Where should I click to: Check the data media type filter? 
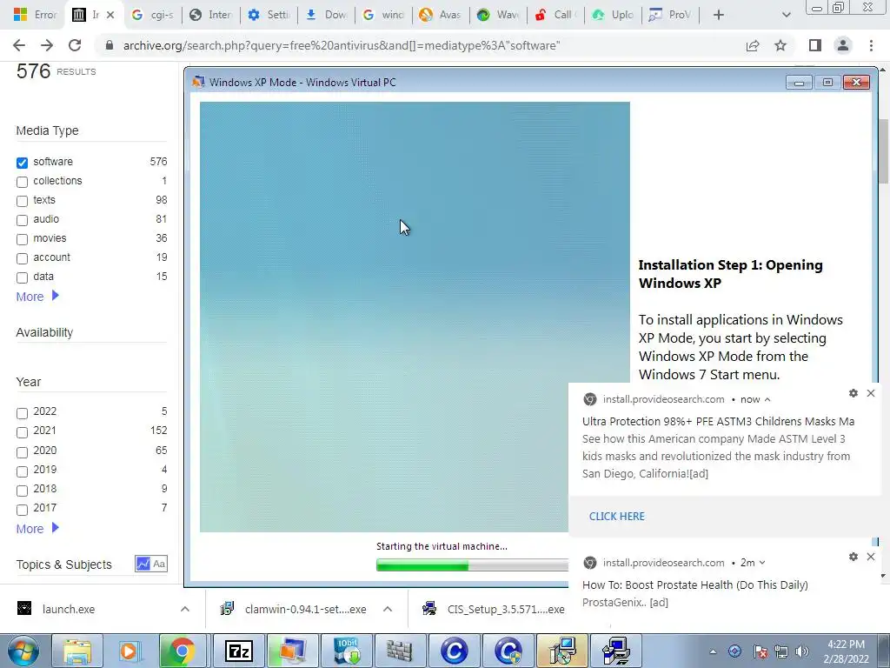click(x=22, y=277)
